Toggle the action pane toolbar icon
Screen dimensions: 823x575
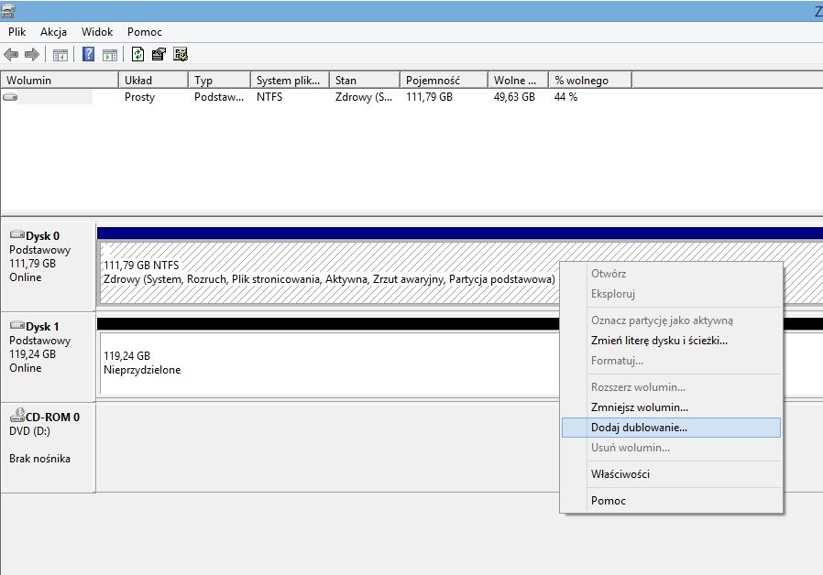tap(110, 55)
